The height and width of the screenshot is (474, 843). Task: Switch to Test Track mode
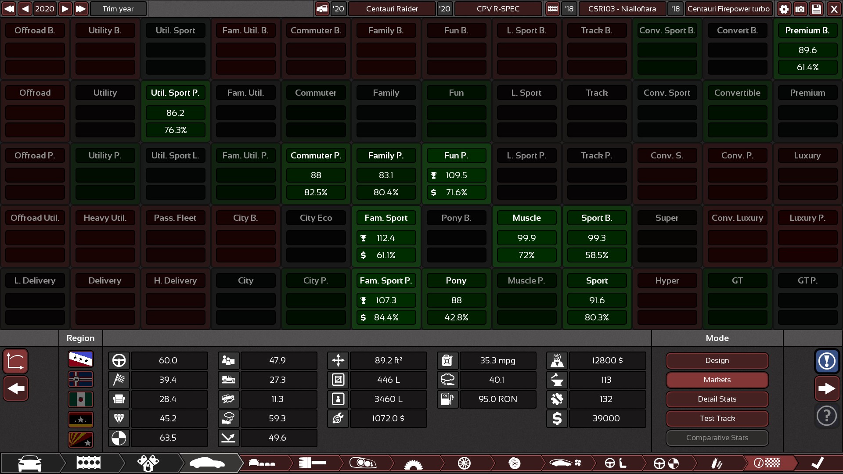point(717,418)
